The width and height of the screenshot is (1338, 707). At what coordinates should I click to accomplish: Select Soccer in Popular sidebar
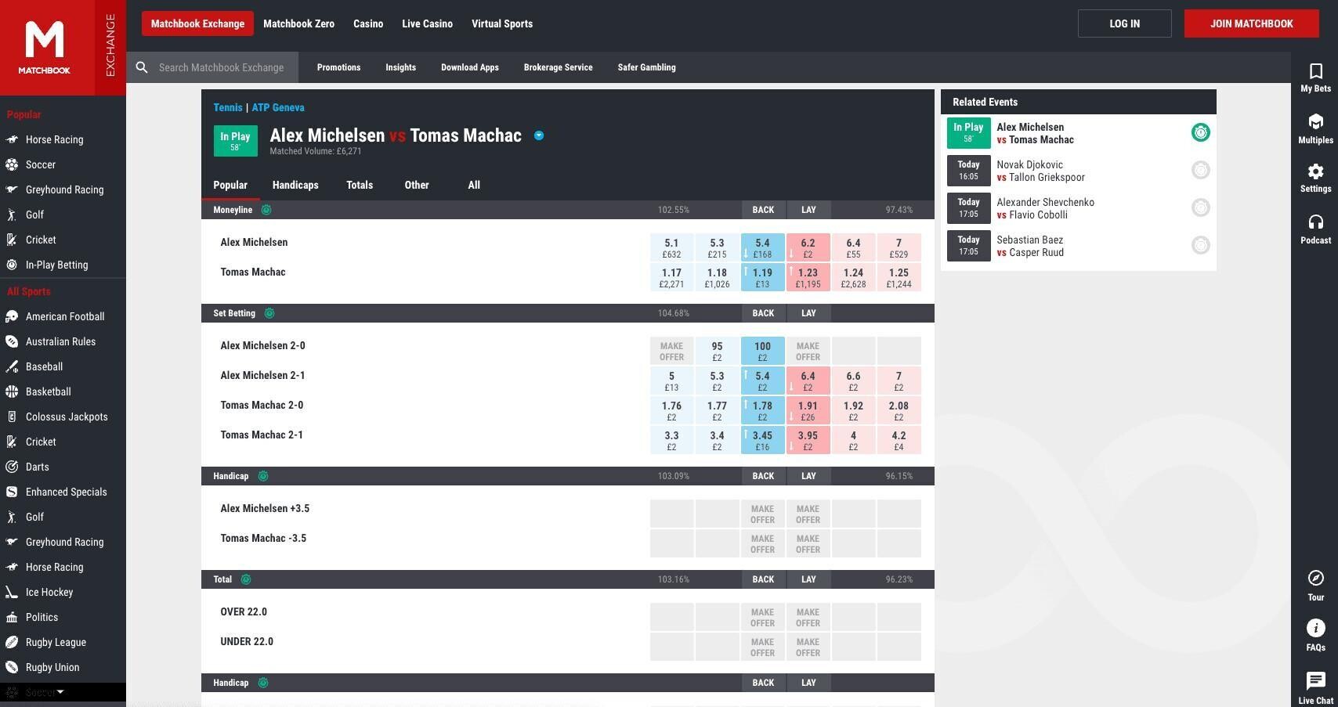click(x=40, y=164)
